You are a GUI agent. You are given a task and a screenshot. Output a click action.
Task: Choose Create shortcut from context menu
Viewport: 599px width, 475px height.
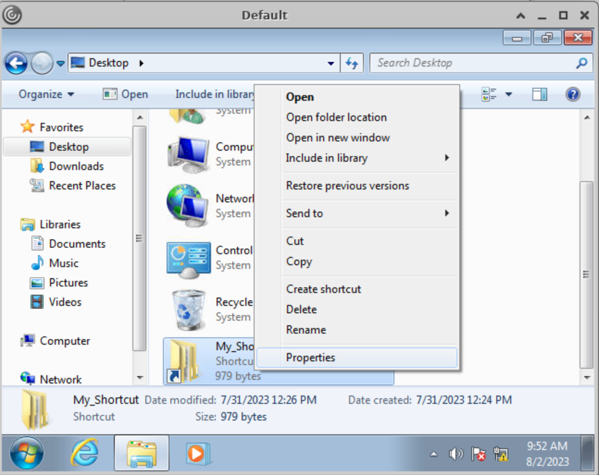324,289
